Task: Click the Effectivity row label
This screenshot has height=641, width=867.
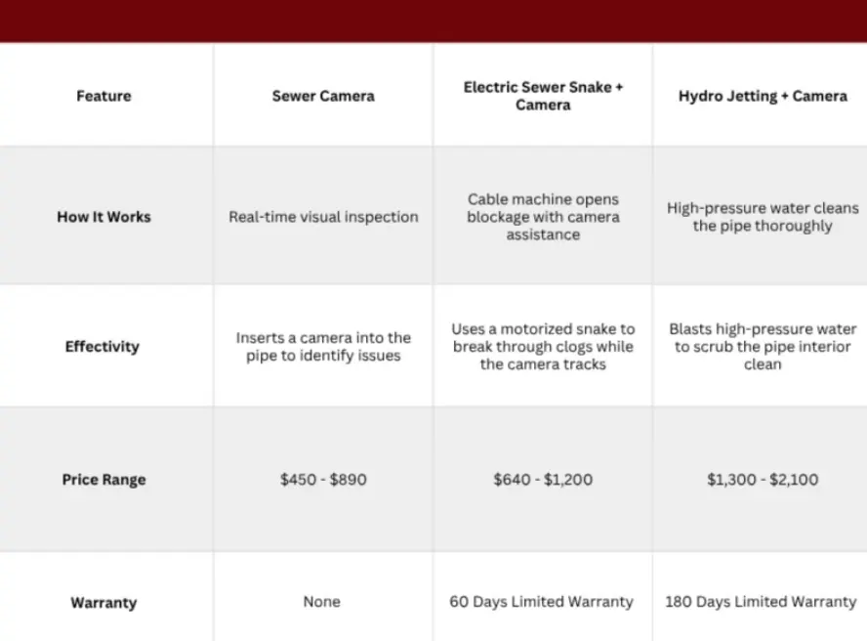Action: pos(103,346)
